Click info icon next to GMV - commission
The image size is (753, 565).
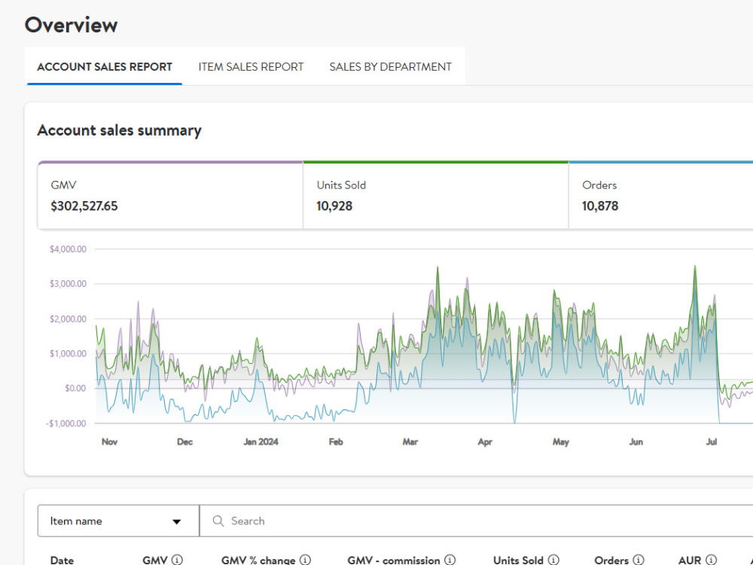pos(450,560)
